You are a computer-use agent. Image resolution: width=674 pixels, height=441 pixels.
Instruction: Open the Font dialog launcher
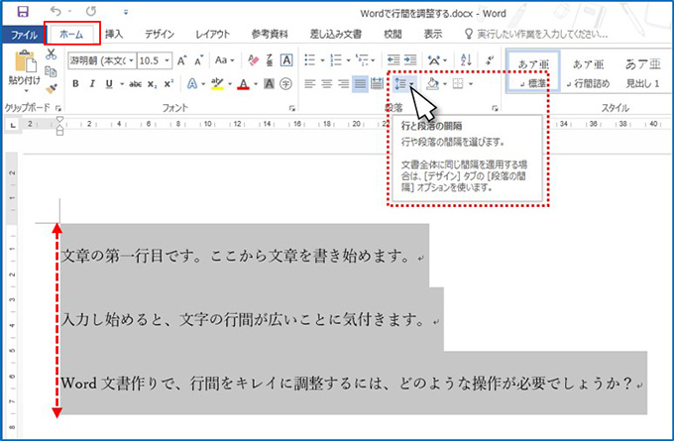click(x=292, y=108)
